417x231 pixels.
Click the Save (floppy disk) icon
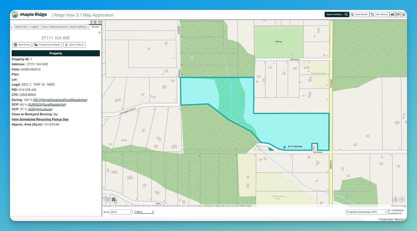pyautogui.click(x=398, y=15)
